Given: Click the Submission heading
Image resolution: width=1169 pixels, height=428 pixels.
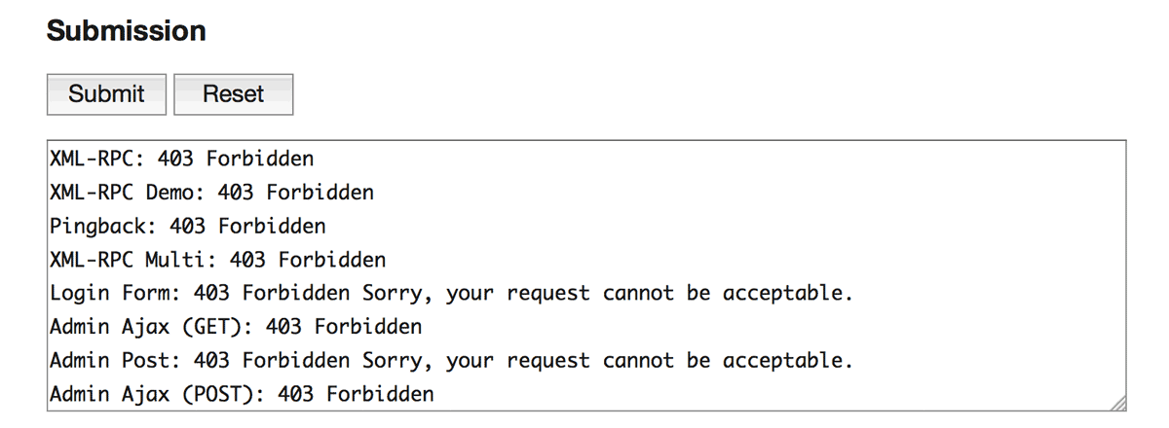Looking at the screenshot, I should pos(126,31).
